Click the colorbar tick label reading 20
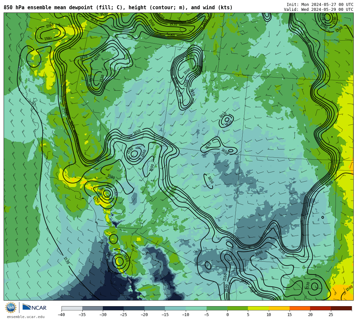This screenshot has height=321, width=357. [x=310, y=315]
